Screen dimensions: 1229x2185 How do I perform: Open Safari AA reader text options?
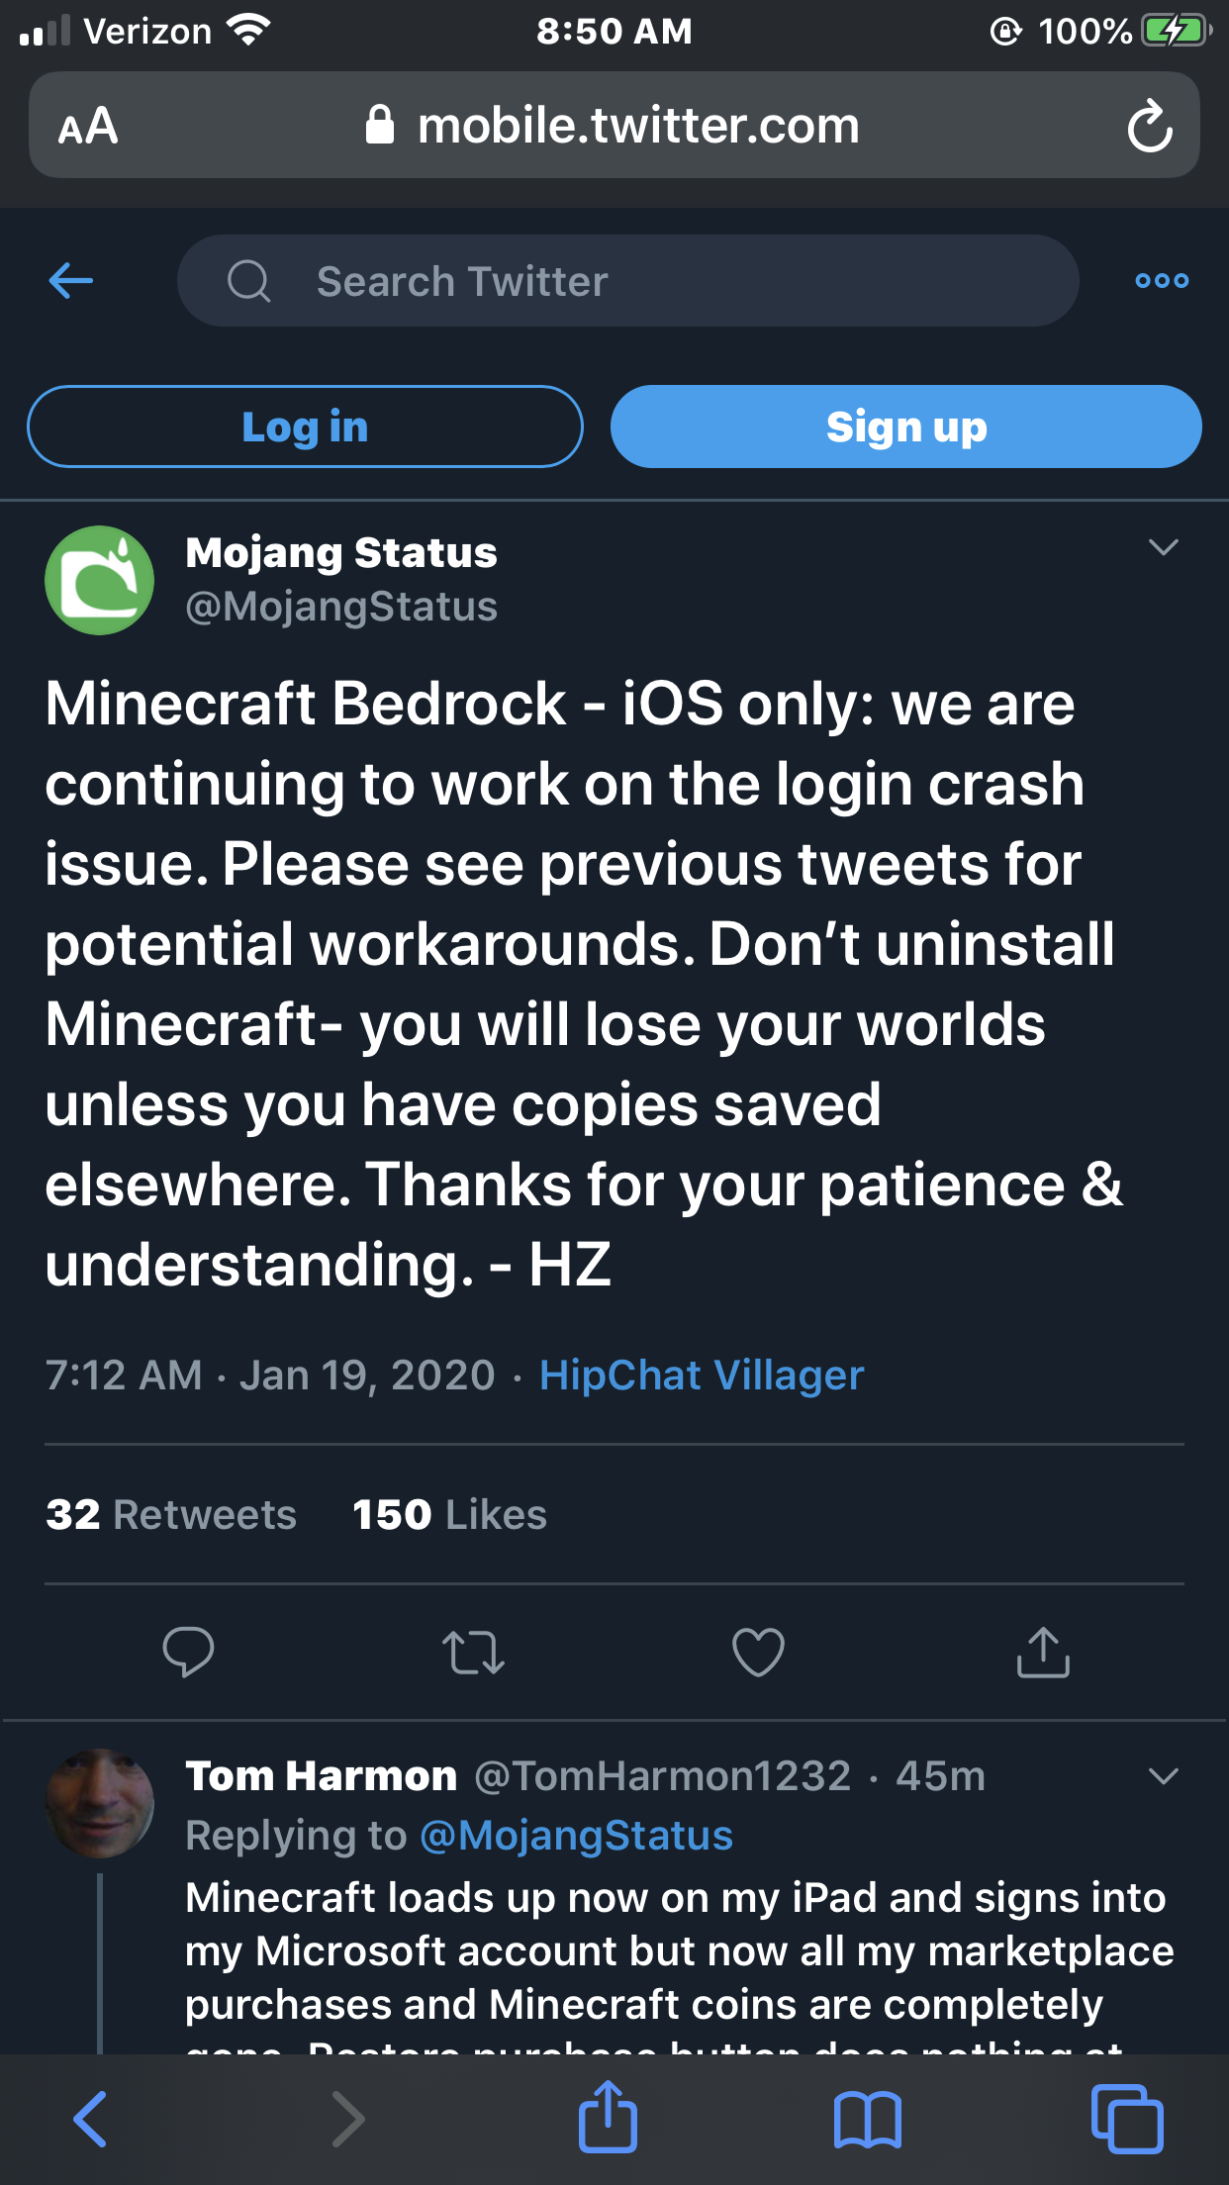click(x=88, y=126)
